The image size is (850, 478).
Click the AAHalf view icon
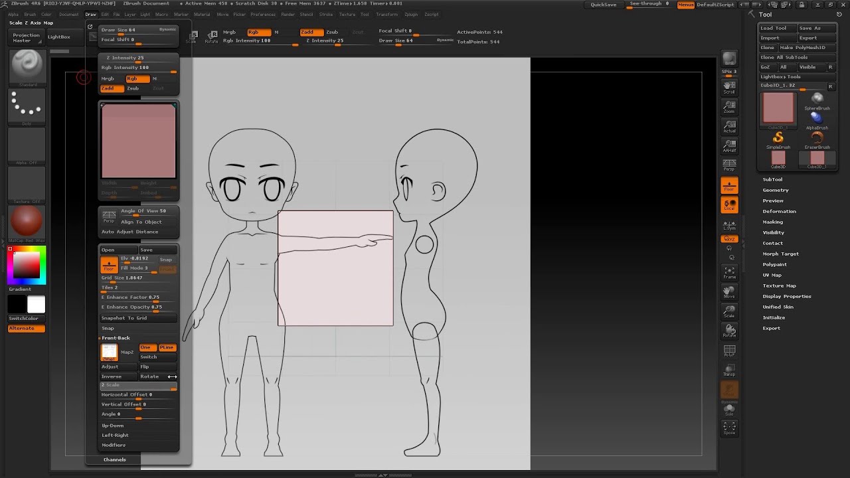click(729, 145)
